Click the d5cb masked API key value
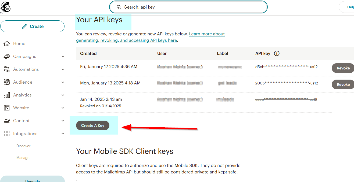 click(x=287, y=67)
